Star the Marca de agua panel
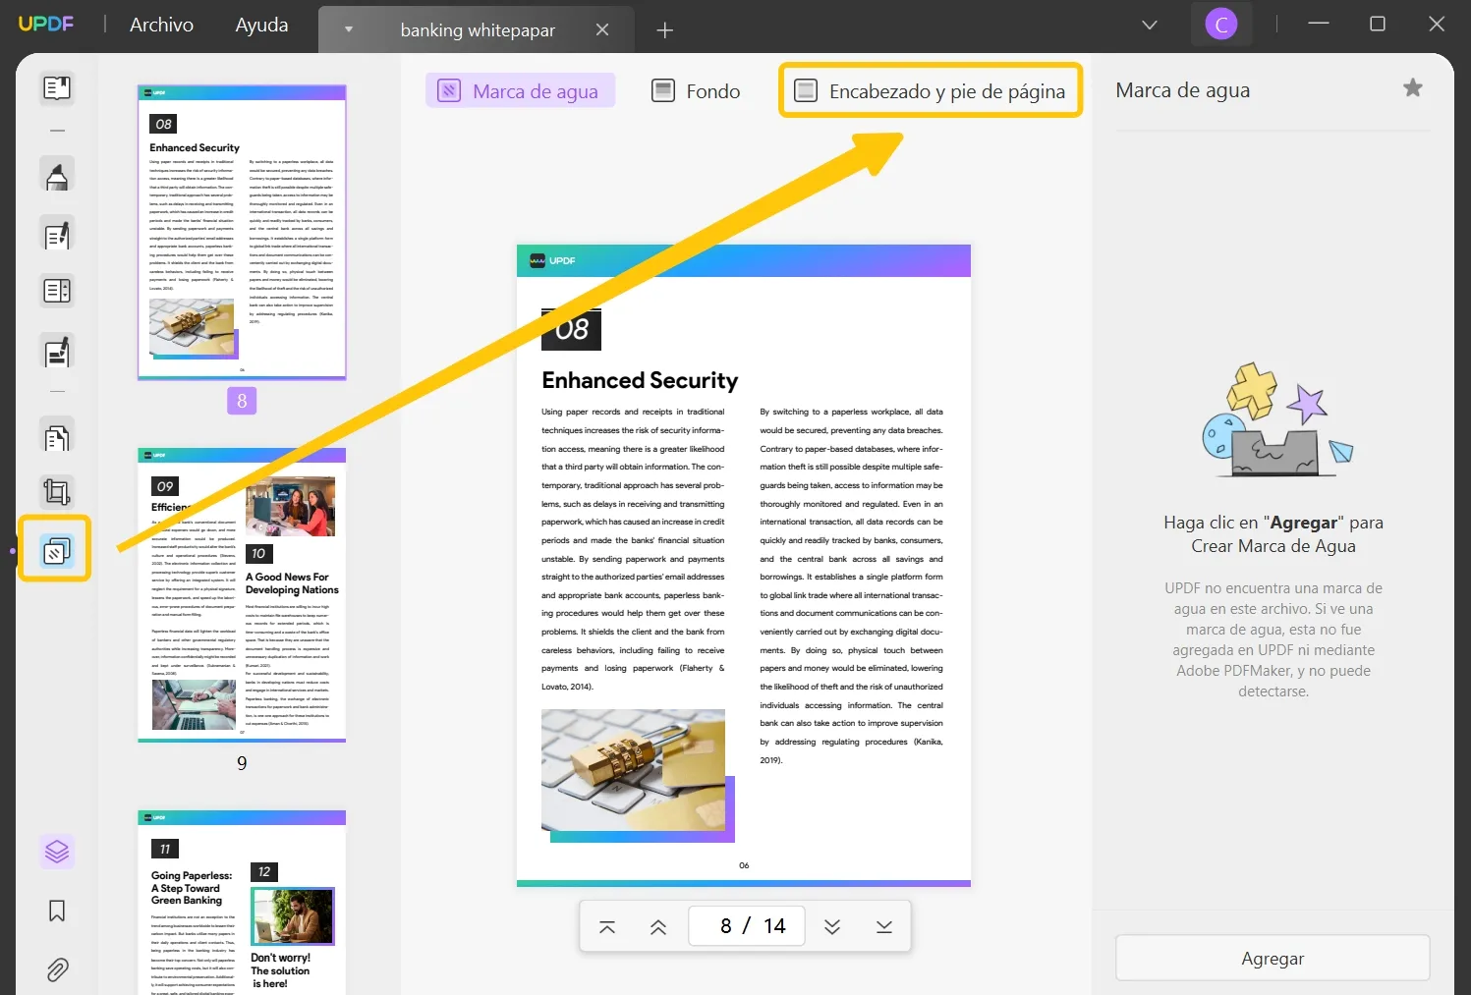This screenshot has height=995, width=1471. (1413, 88)
